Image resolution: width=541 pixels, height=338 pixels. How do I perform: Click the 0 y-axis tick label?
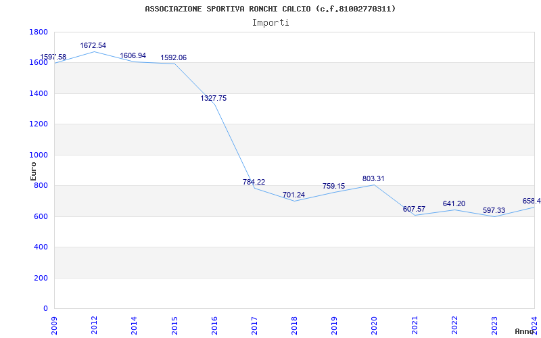tap(45, 309)
